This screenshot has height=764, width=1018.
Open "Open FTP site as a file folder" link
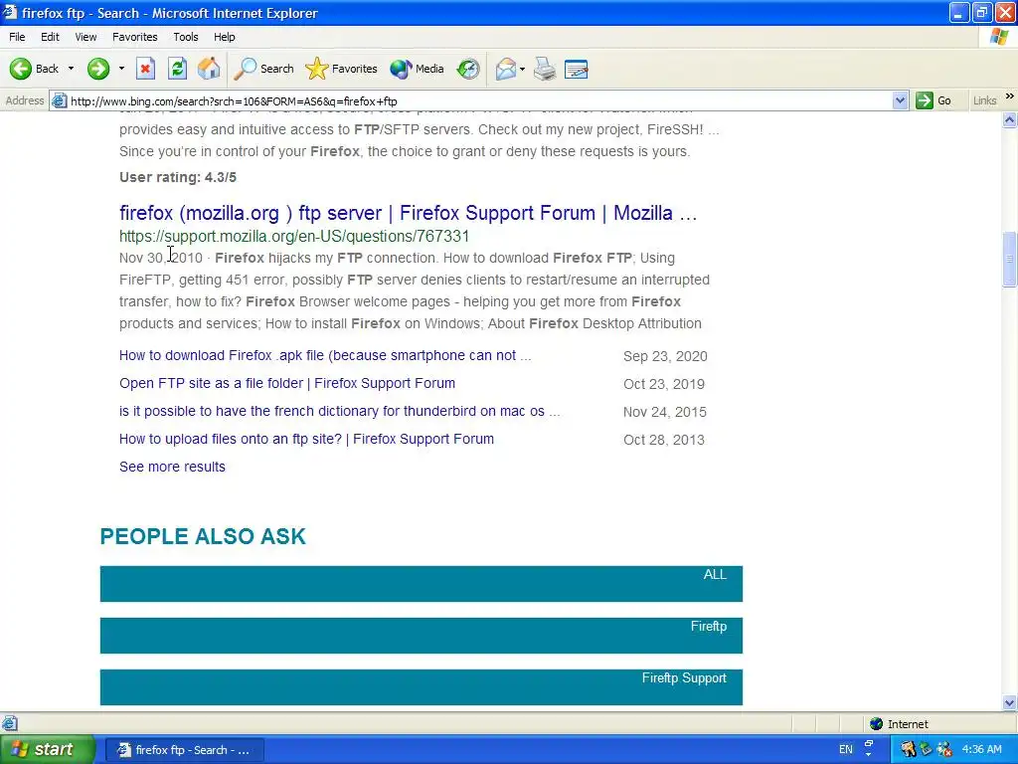coord(287,383)
